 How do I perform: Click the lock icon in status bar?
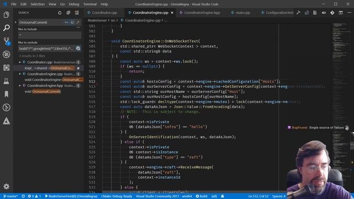(x=222, y=196)
